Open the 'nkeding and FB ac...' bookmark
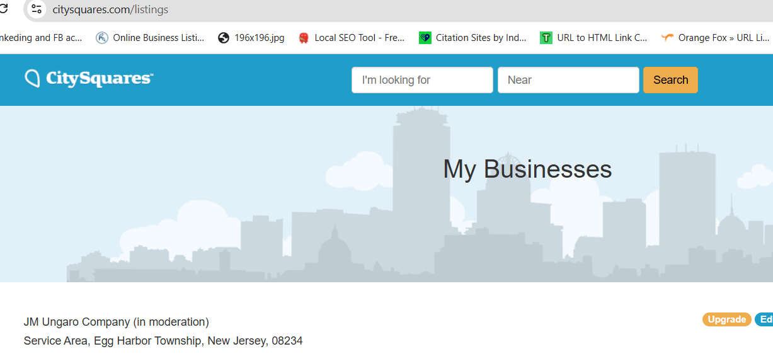 (x=41, y=38)
